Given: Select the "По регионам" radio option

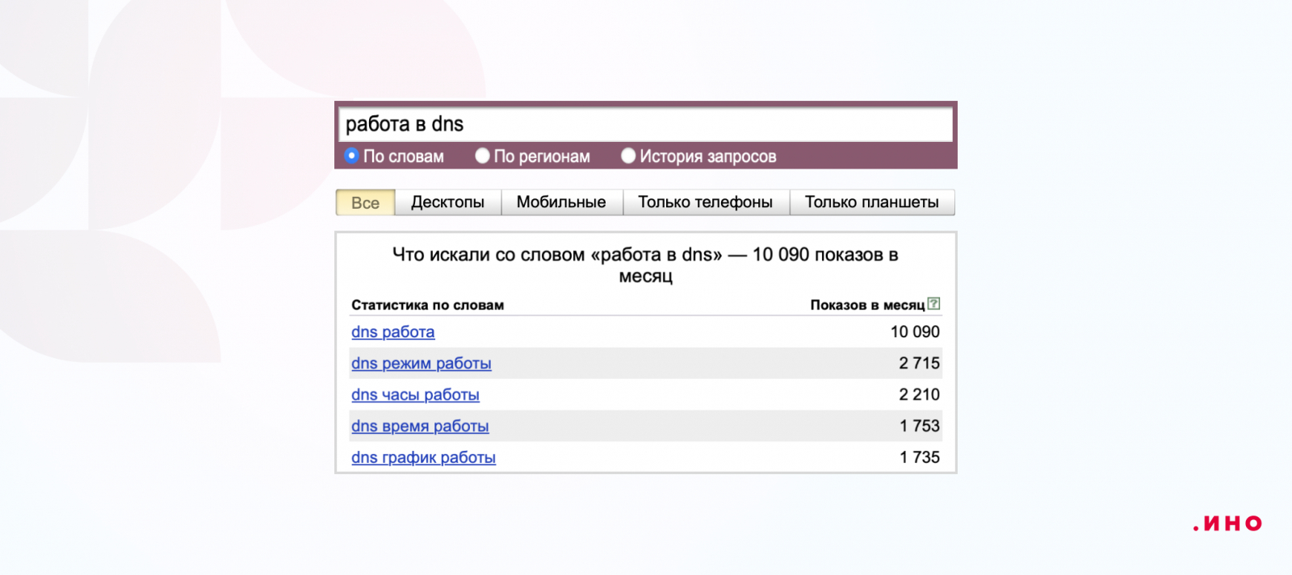Looking at the screenshot, I should [483, 156].
